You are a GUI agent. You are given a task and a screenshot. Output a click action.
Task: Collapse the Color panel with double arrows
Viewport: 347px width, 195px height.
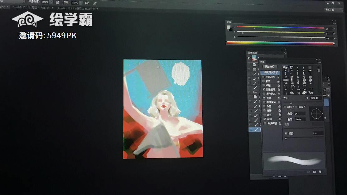(x=332, y=21)
